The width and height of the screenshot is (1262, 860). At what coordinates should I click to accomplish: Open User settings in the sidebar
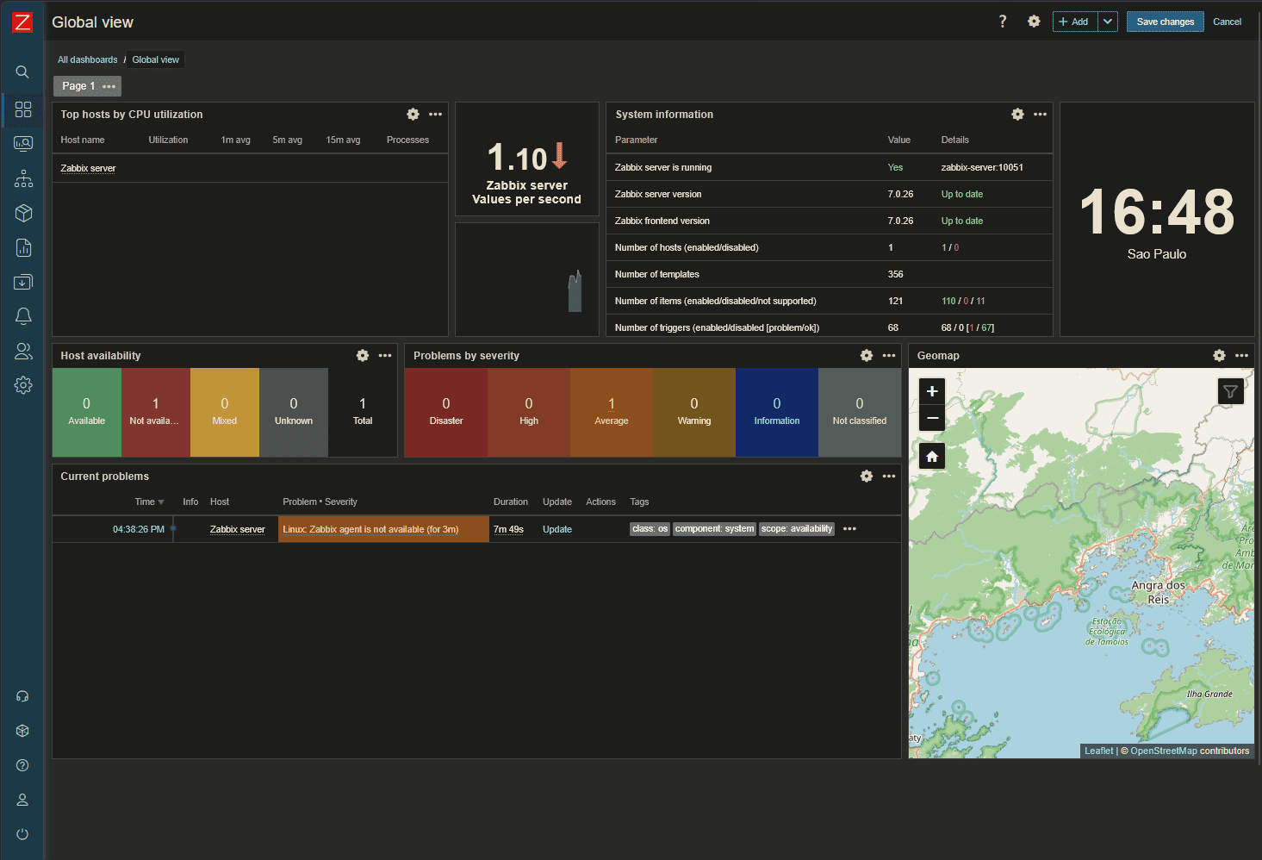(x=22, y=800)
